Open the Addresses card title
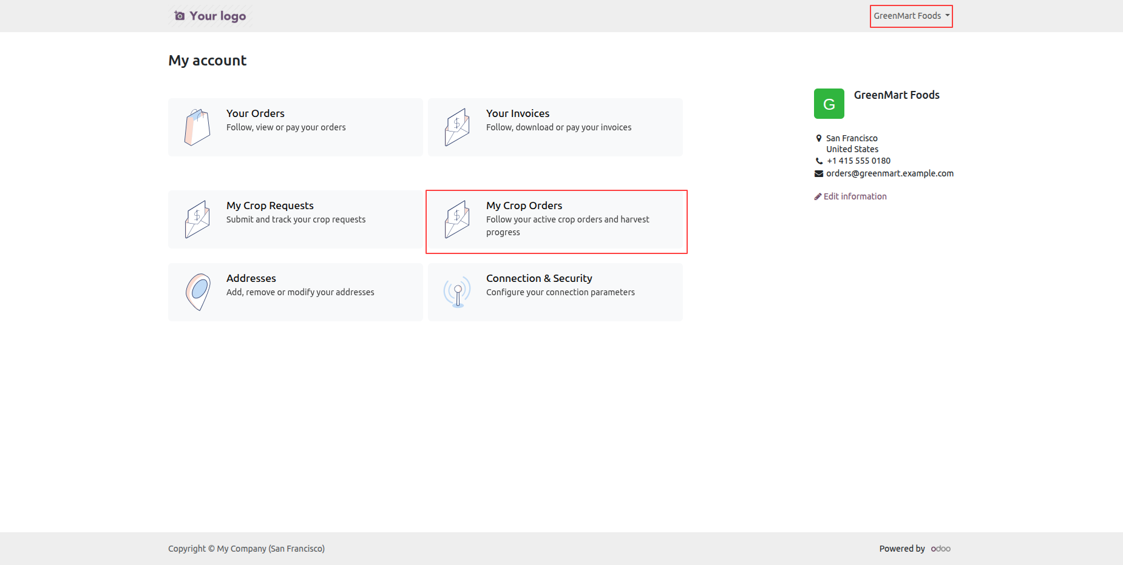 point(251,278)
